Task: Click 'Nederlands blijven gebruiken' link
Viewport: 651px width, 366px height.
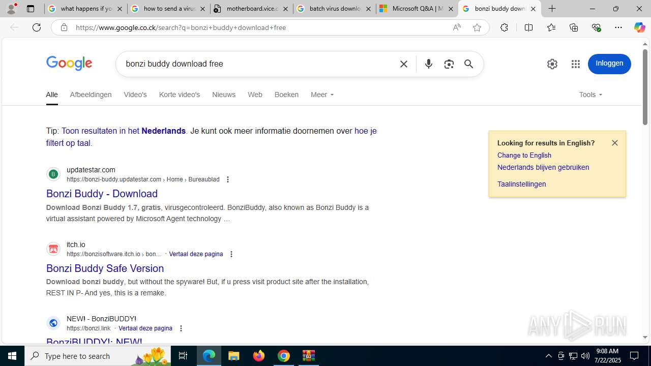Action: pos(543,167)
